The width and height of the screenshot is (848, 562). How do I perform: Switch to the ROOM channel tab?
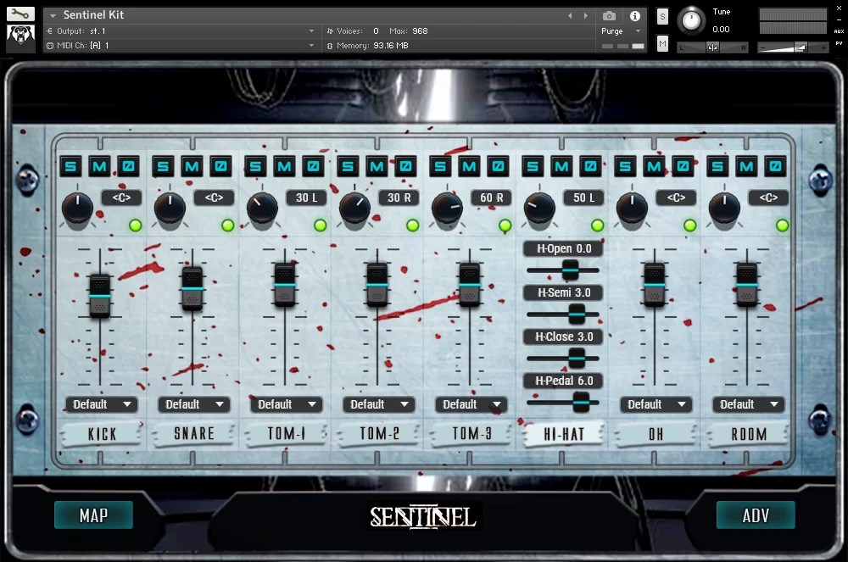tap(748, 433)
